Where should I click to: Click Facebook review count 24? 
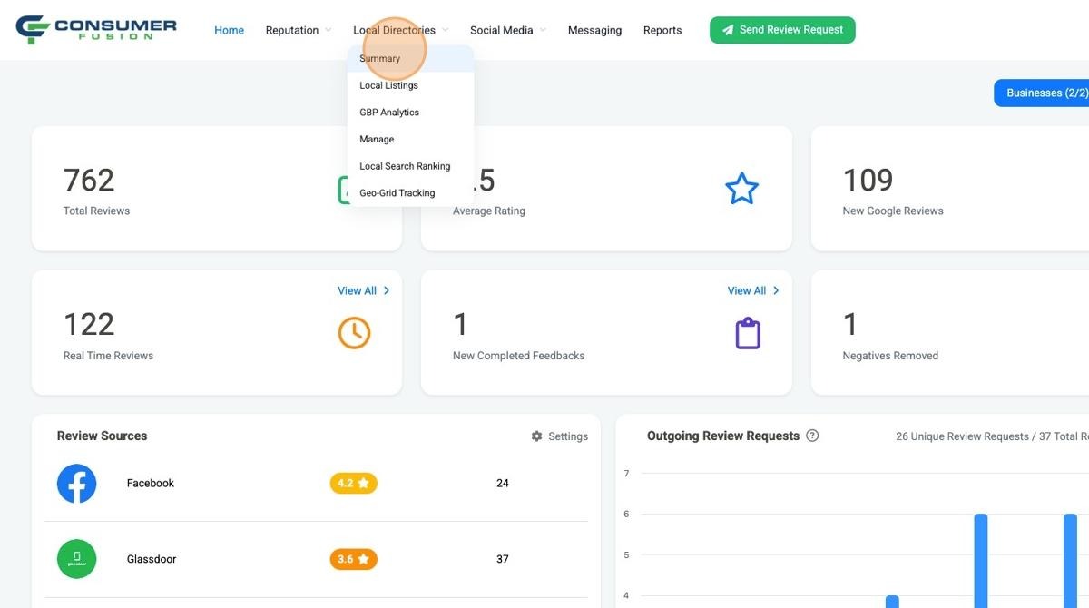[x=503, y=484]
